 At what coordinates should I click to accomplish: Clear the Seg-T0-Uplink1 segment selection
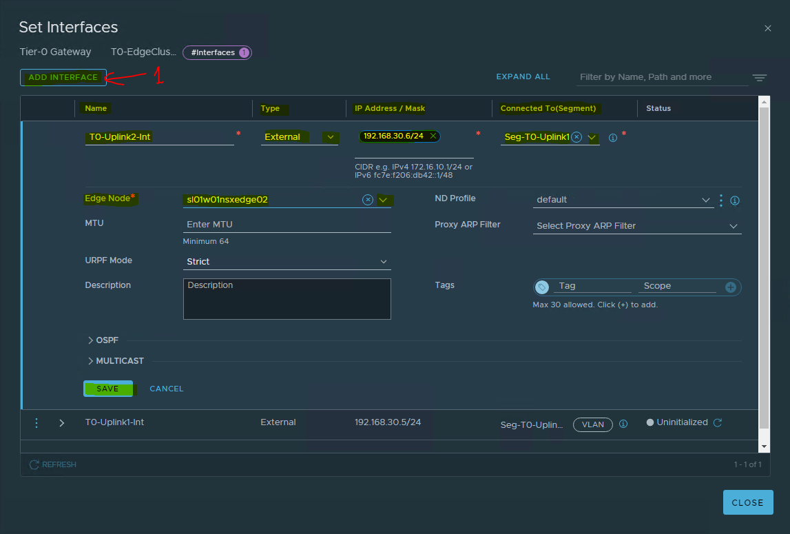coord(577,137)
